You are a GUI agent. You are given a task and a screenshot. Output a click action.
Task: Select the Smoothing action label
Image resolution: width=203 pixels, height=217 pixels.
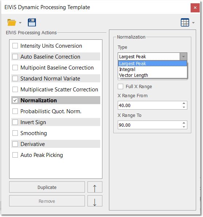34,133
